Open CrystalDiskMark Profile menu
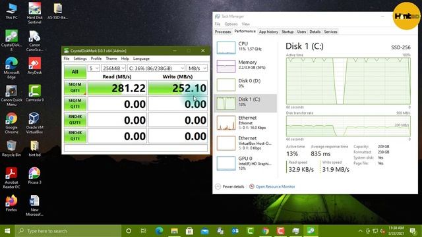The image size is (422, 237). pyautogui.click(x=96, y=59)
